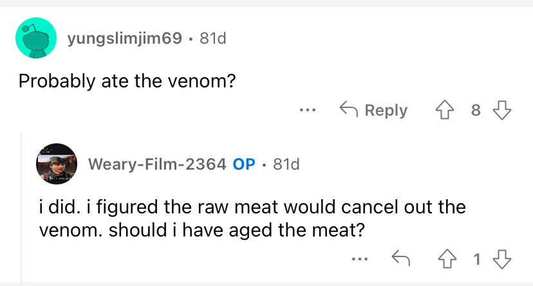The image size is (533, 286).
Task: Click the reply text about aging the meat
Action: pyautogui.click(x=251, y=219)
